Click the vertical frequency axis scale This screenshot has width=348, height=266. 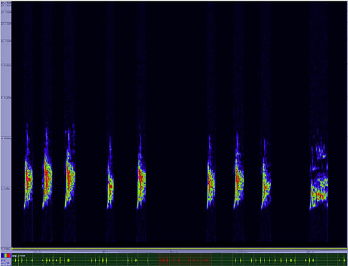tap(6, 126)
